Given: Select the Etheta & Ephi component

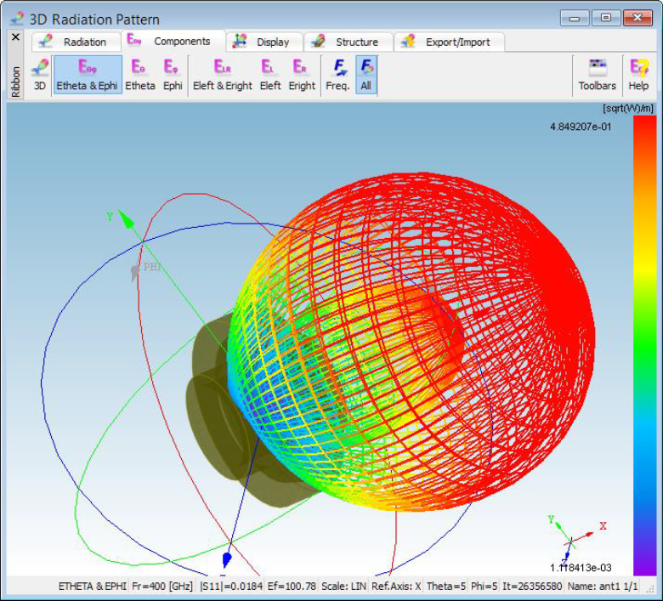Looking at the screenshot, I should tap(87, 74).
